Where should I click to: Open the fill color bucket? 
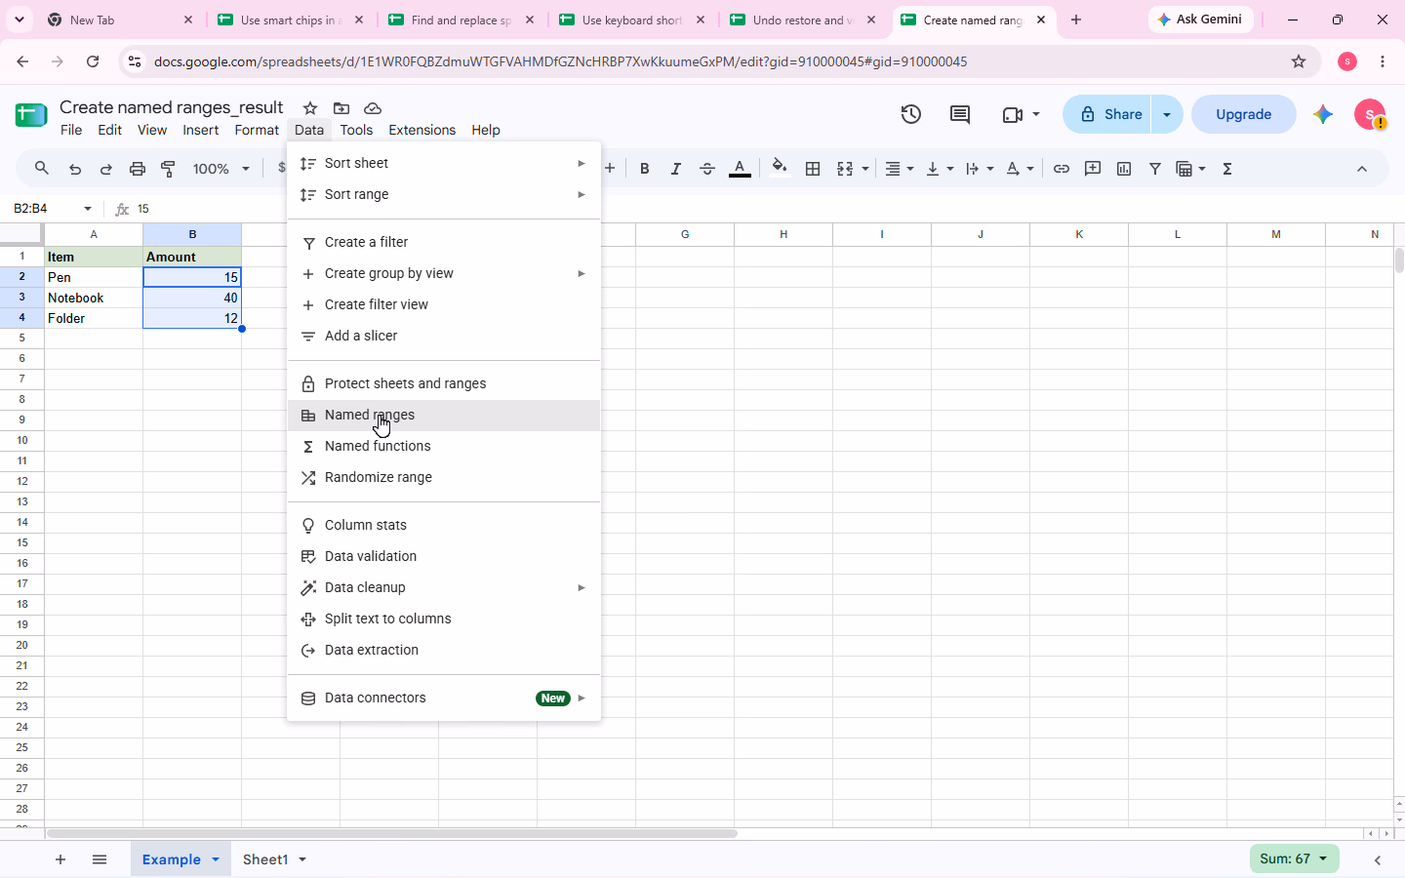point(779,169)
